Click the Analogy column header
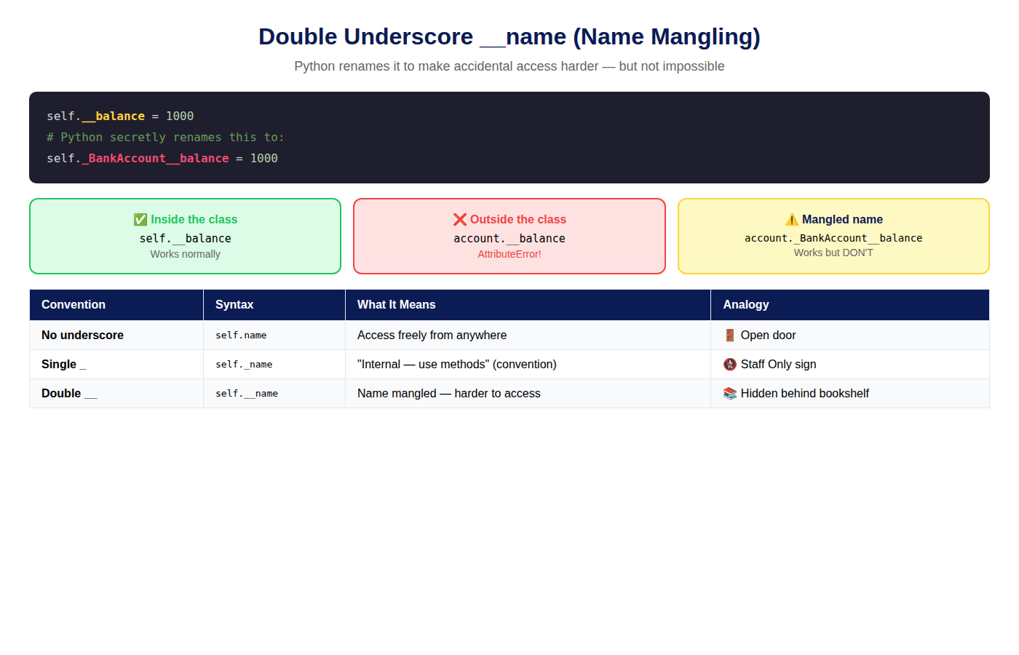1019x655 pixels. tap(850, 305)
